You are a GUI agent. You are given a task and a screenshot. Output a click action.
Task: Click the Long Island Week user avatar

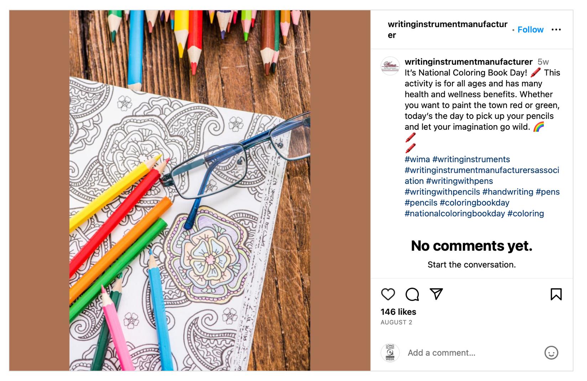pyautogui.click(x=390, y=353)
